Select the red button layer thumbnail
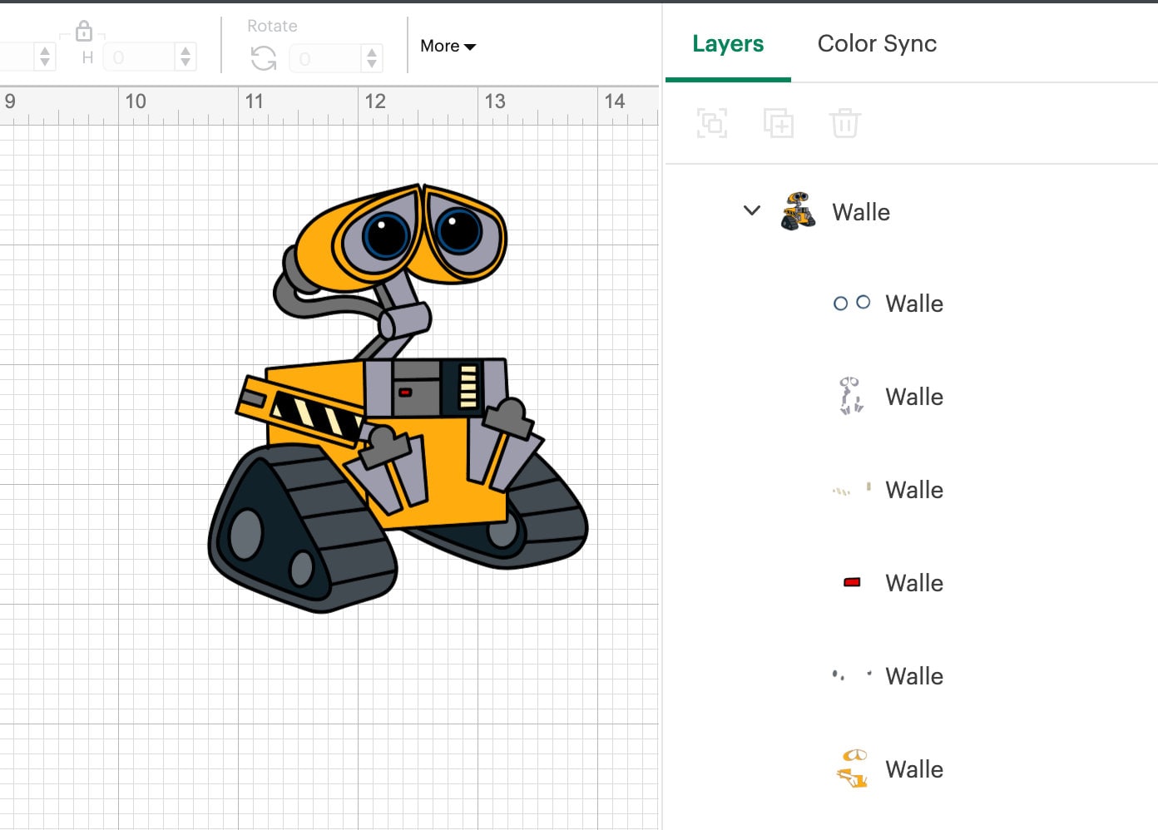 click(x=850, y=582)
